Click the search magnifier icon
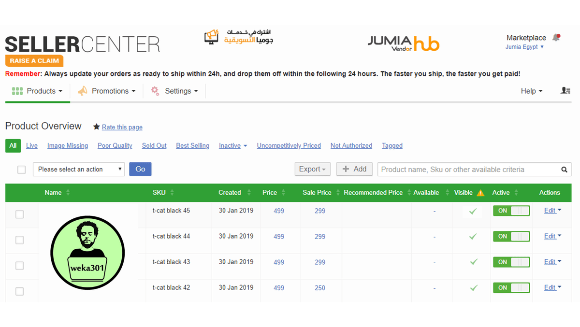The width and height of the screenshot is (580, 327). coord(564,170)
